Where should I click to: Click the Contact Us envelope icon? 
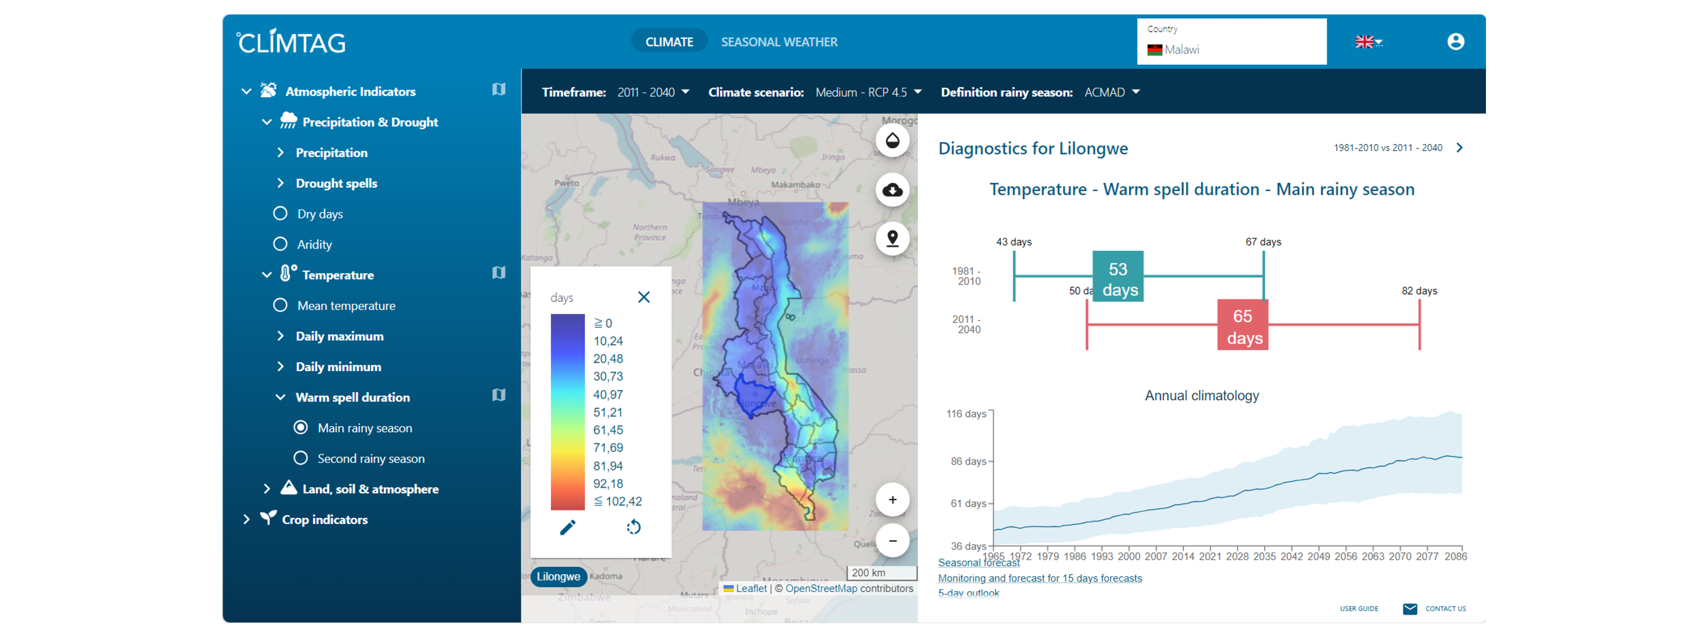point(1410,609)
